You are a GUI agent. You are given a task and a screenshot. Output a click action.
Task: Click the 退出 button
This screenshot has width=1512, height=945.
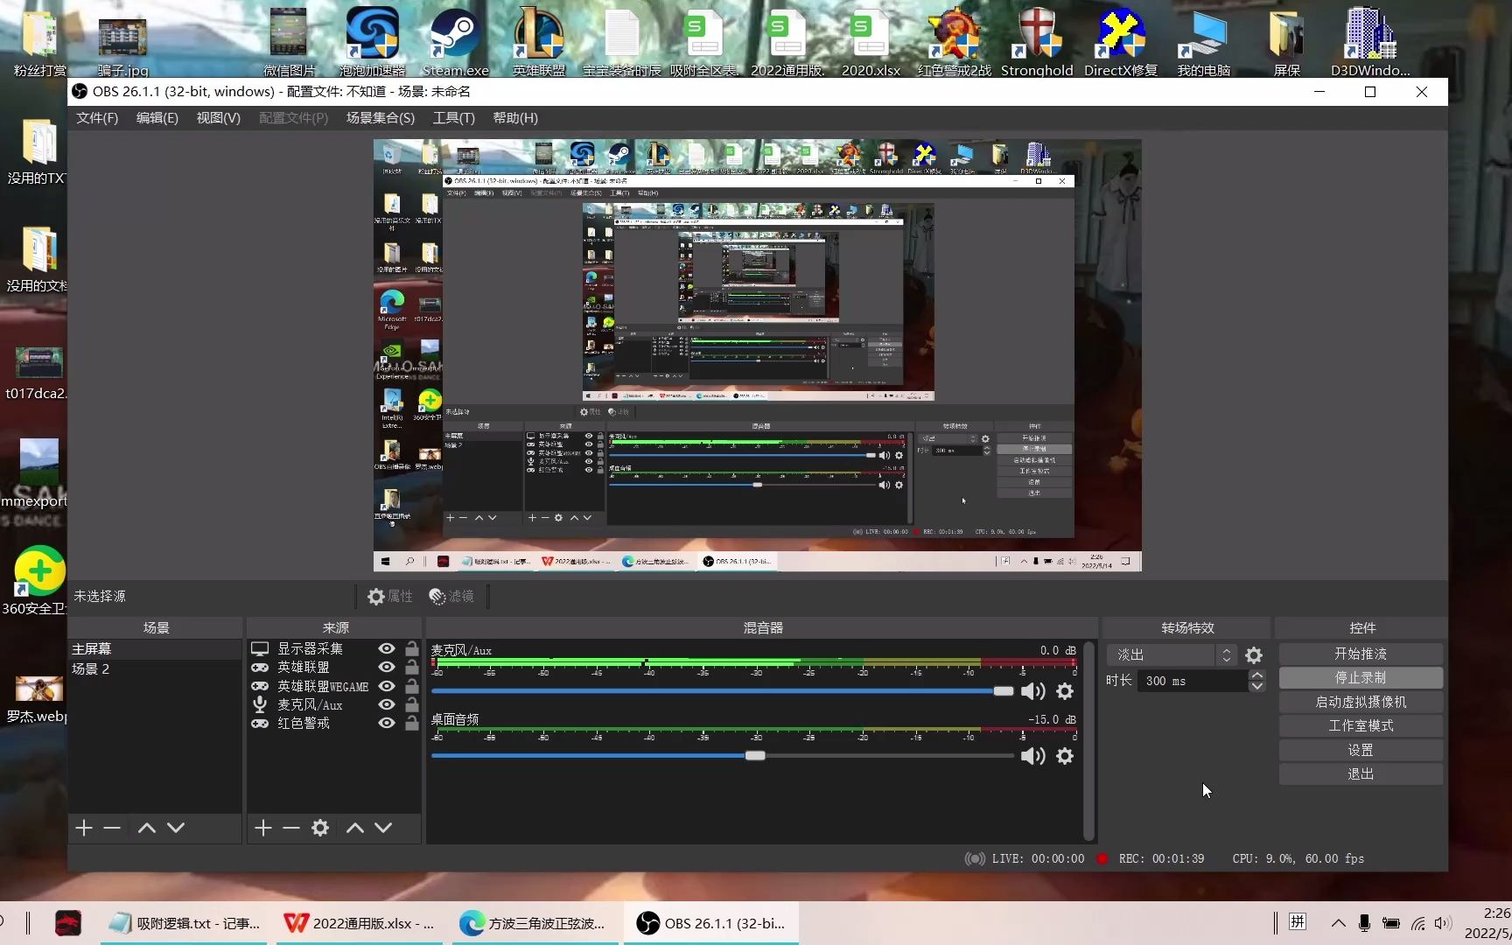pyautogui.click(x=1361, y=774)
